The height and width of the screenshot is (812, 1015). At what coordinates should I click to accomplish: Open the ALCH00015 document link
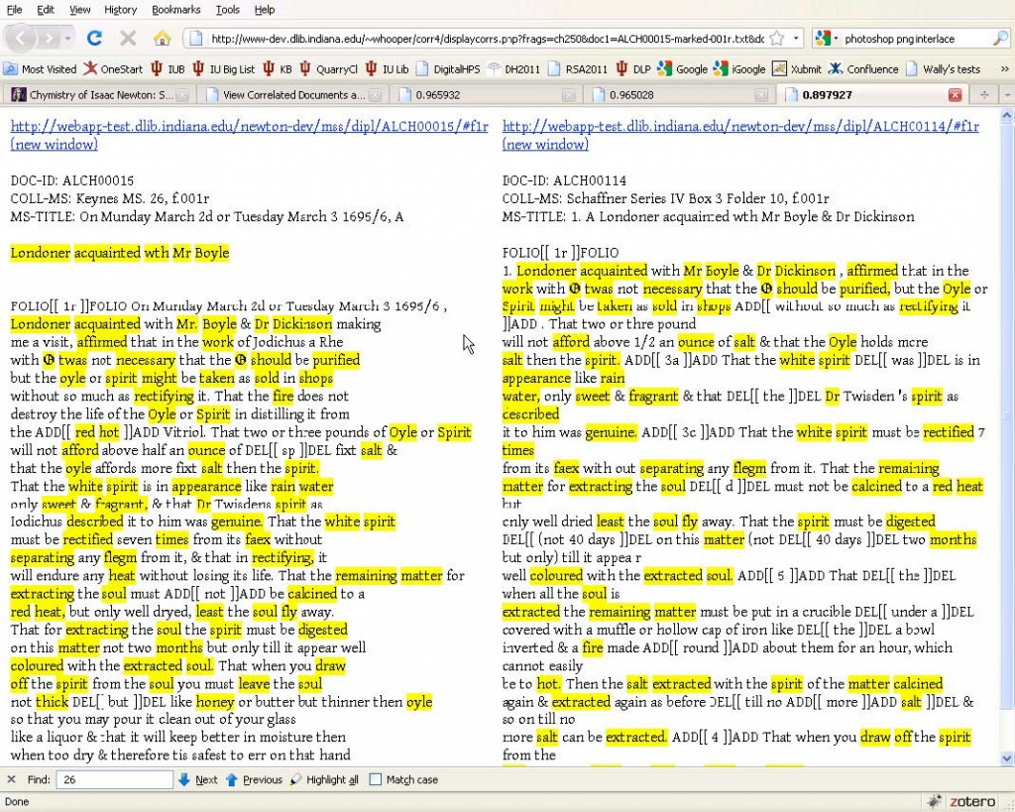point(249,126)
